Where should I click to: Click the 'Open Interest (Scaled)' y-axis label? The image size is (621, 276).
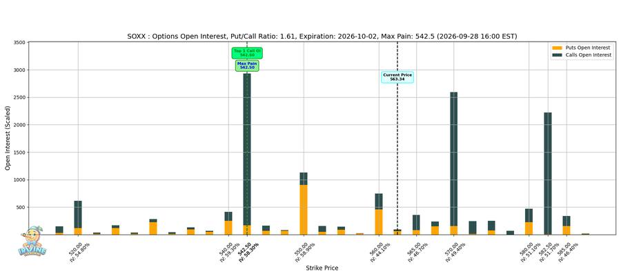[8, 137]
